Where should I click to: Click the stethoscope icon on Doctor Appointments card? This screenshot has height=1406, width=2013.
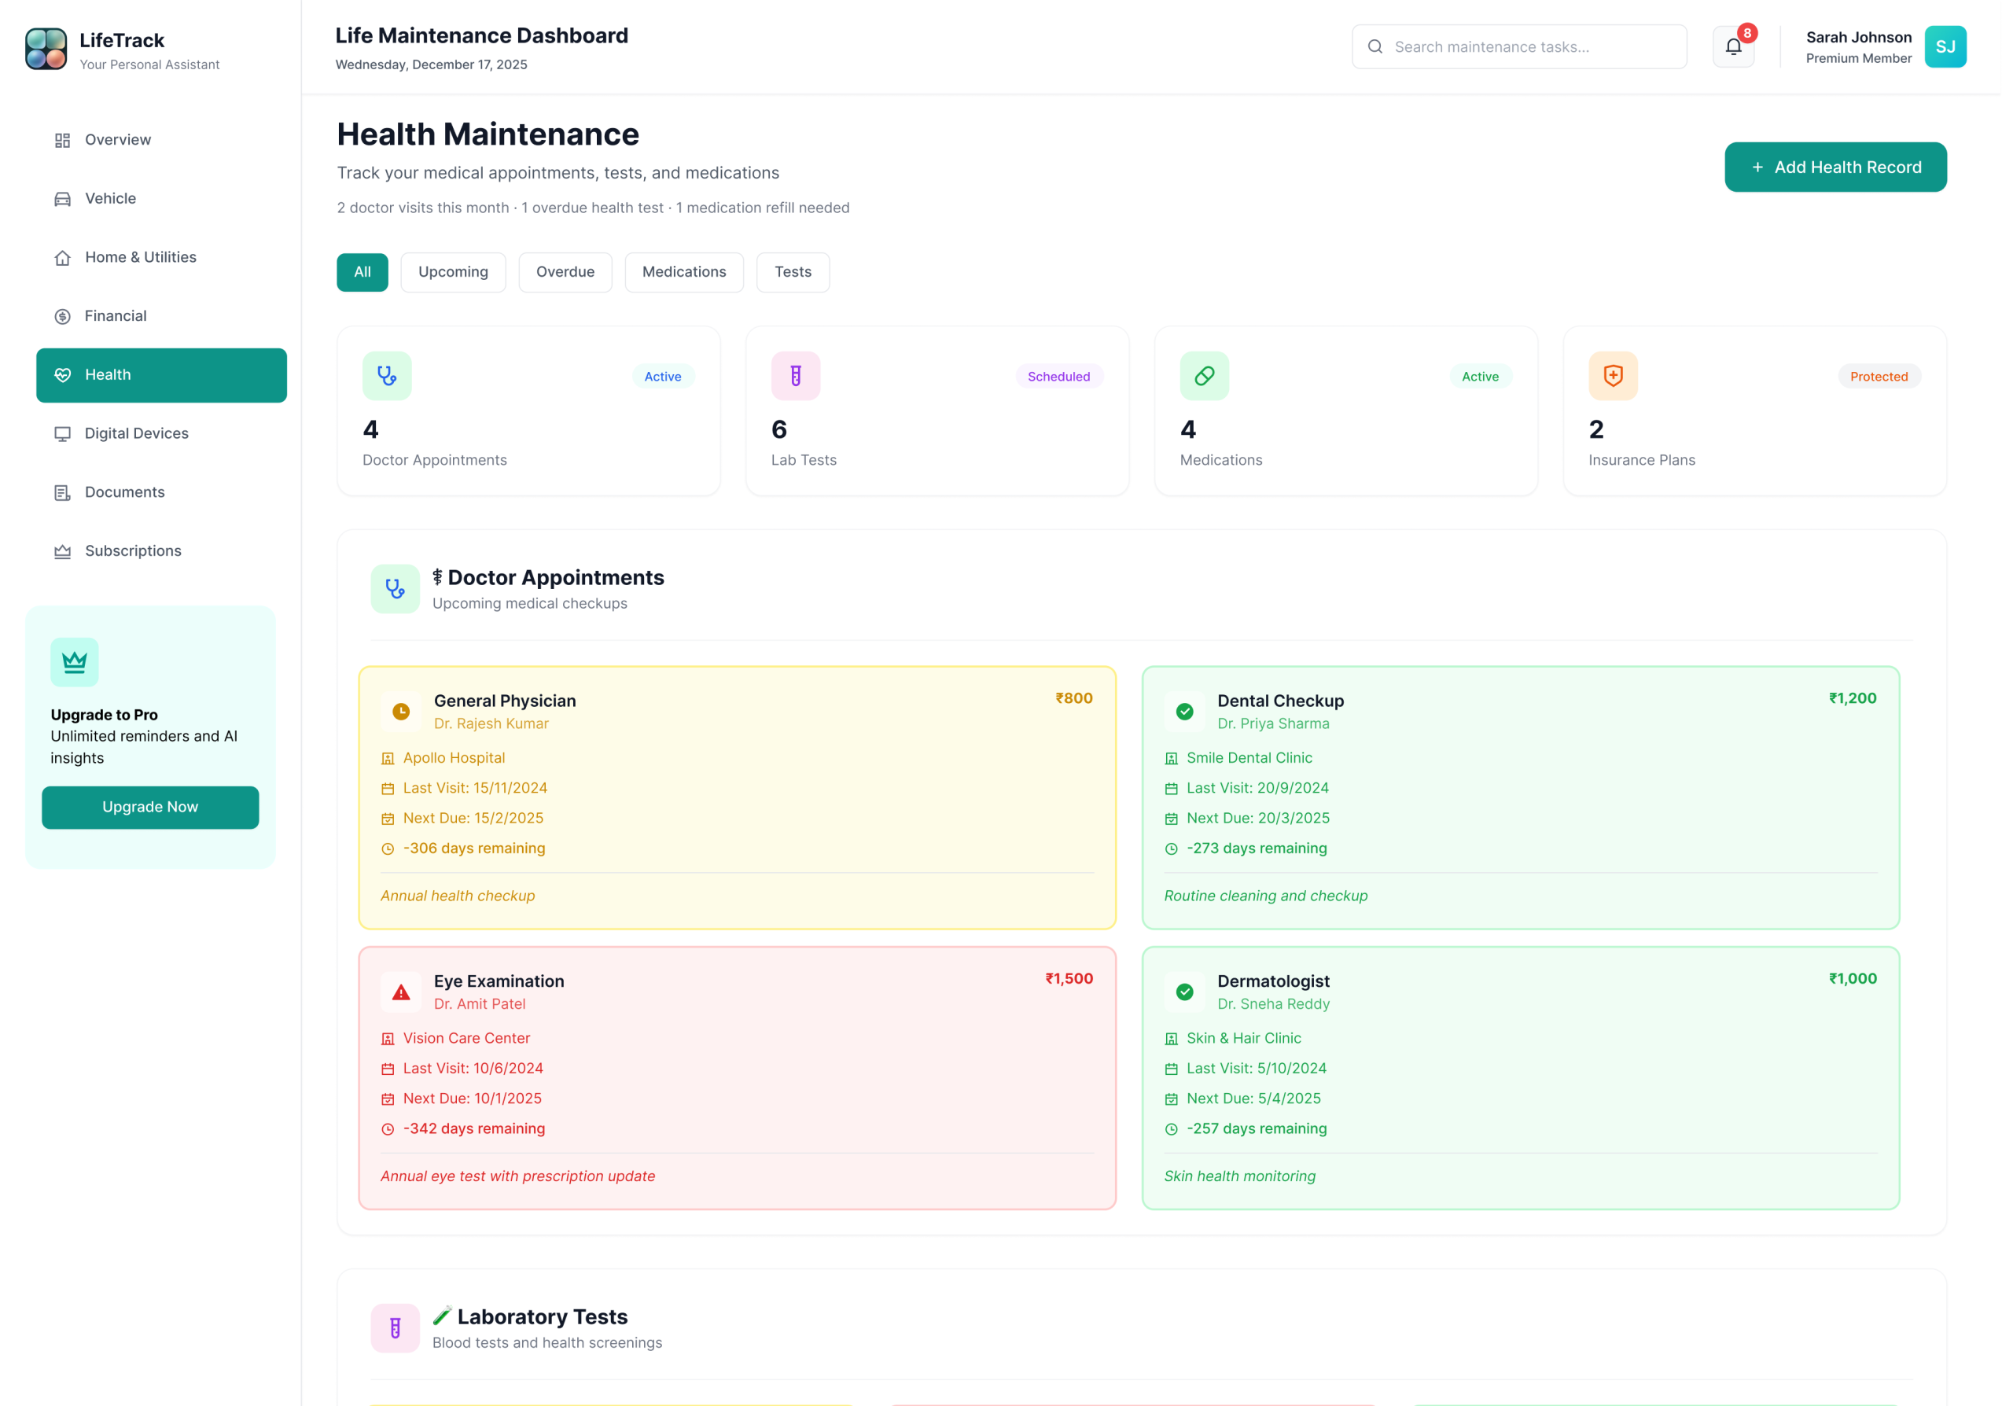pyautogui.click(x=387, y=375)
